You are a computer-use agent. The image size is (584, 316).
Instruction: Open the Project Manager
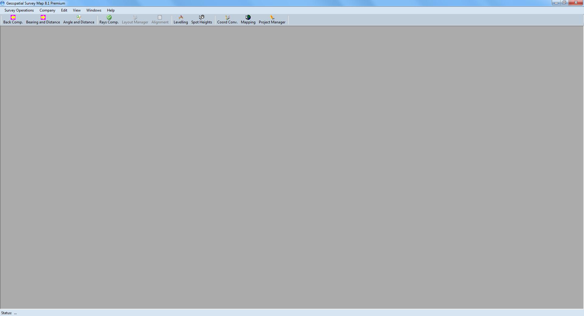click(272, 20)
